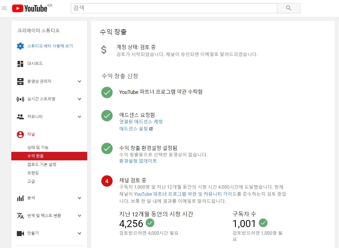Click green check next to 1,001
339x248 pixels.
click(x=263, y=223)
